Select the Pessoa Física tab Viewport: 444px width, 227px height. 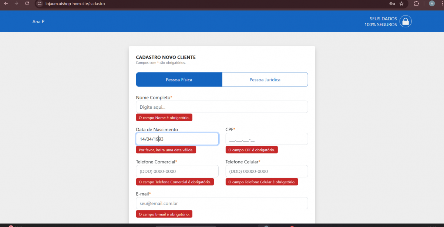[179, 79]
